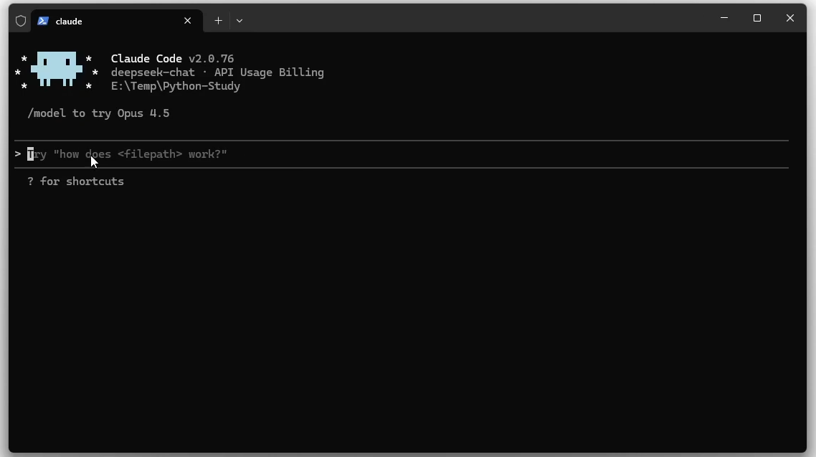Click the "/model to try Opus 4.5" hint

pos(98,113)
